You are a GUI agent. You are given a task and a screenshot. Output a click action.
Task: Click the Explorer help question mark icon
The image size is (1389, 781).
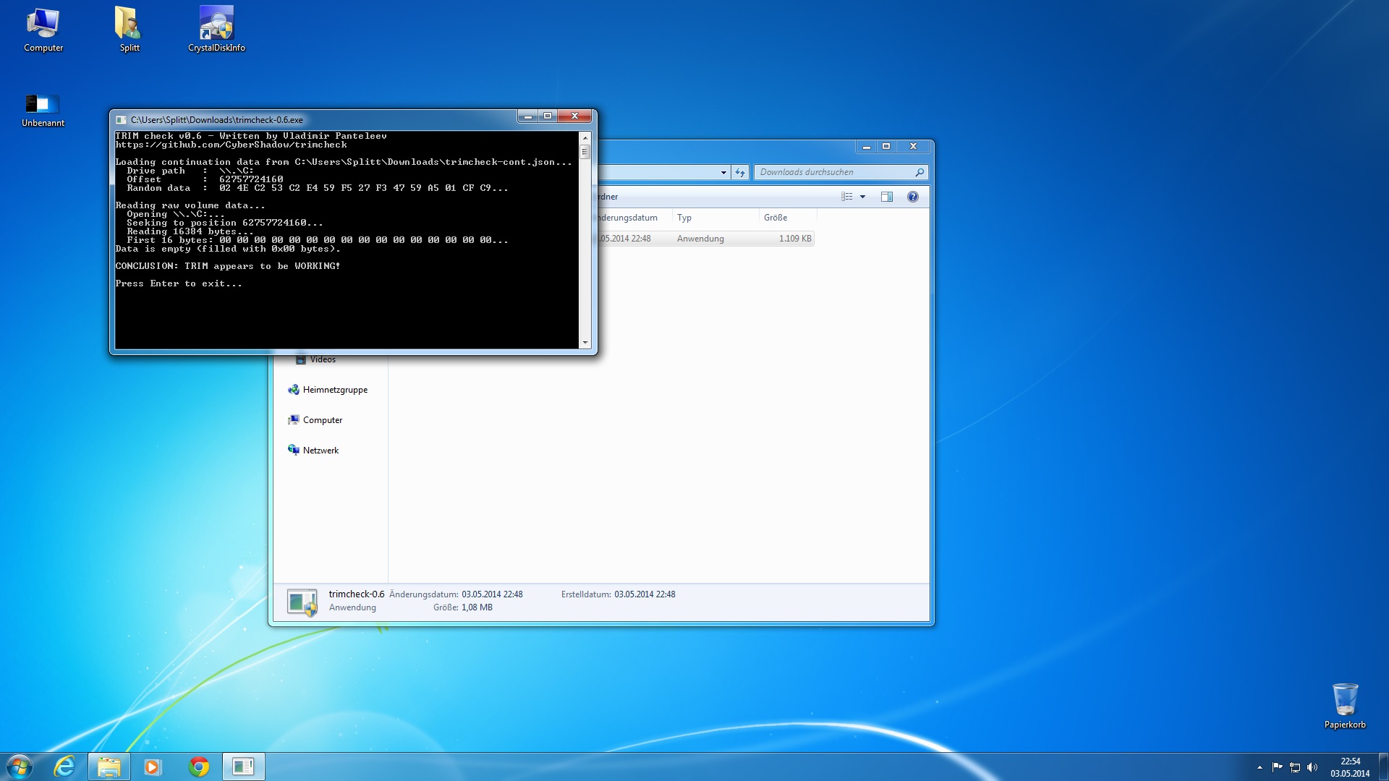(913, 197)
